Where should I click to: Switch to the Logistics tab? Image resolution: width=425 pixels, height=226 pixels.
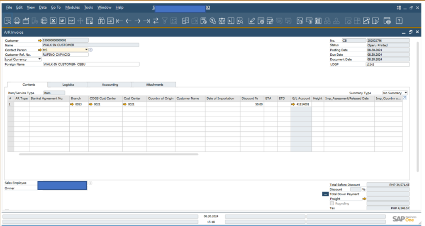click(68, 84)
